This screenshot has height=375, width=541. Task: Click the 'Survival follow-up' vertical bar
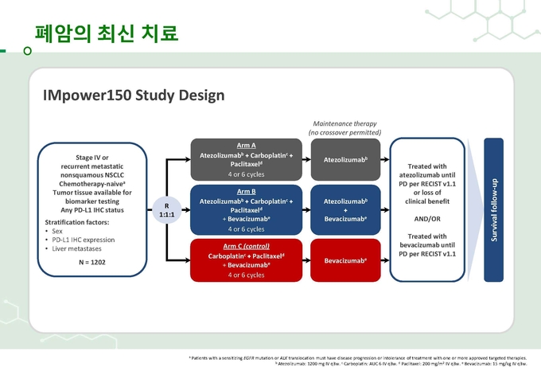[x=494, y=210]
